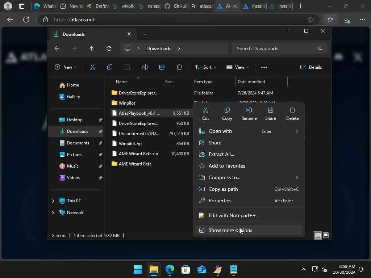Open the Sort dropdown

(205, 67)
